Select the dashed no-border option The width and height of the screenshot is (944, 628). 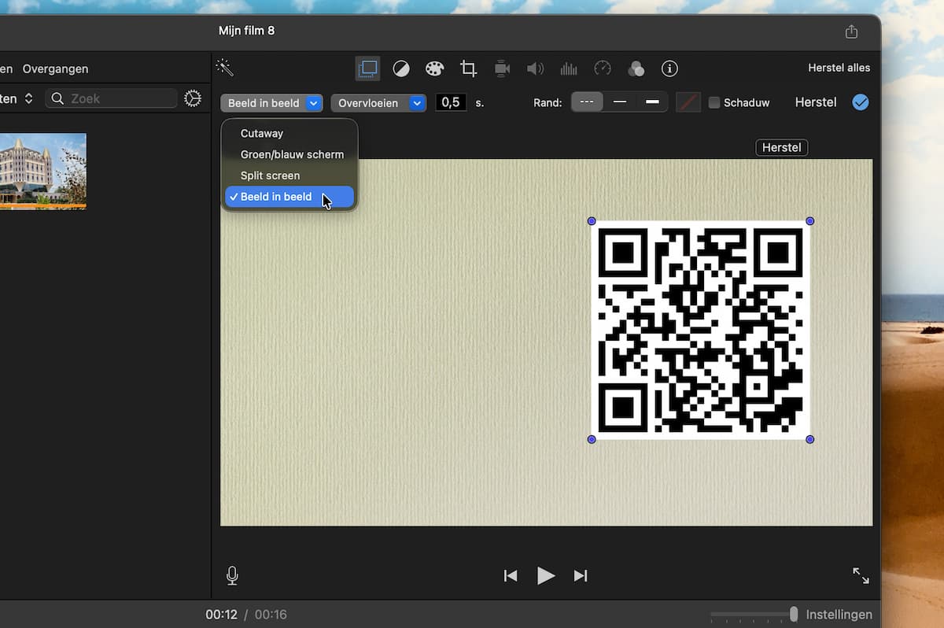coord(587,102)
